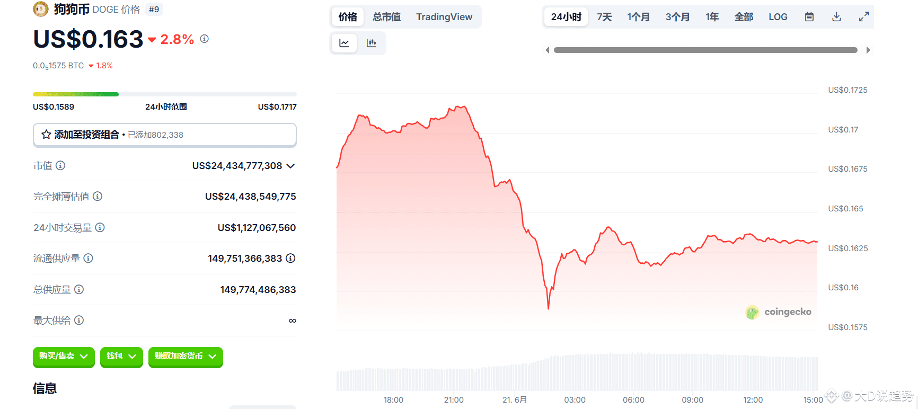The height and width of the screenshot is (409, 918).
Task: Select the line chart view icon
Action: pos(344,43)
